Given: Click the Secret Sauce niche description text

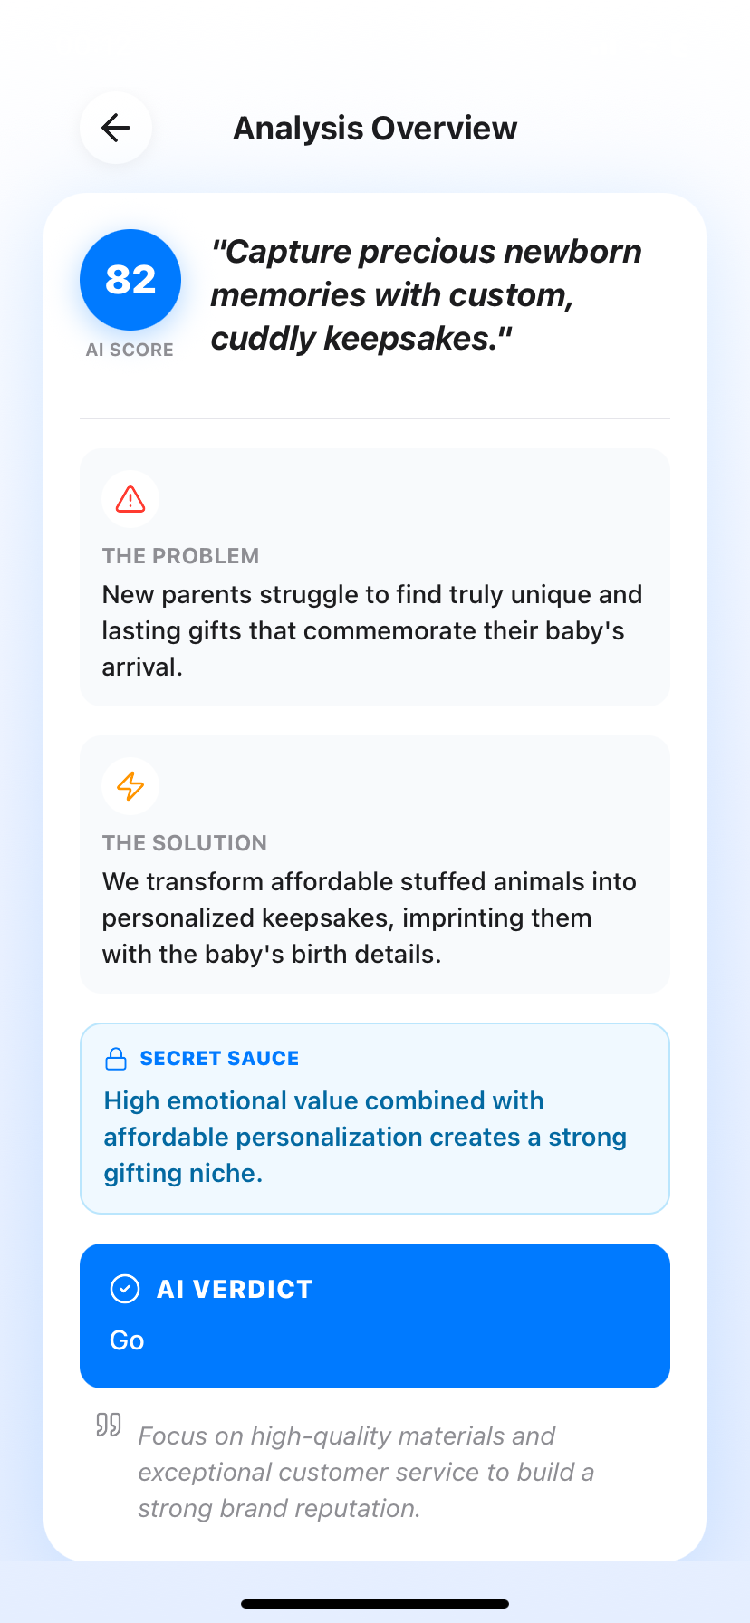Looking at the screenshot, I should tap(365, 1136).
